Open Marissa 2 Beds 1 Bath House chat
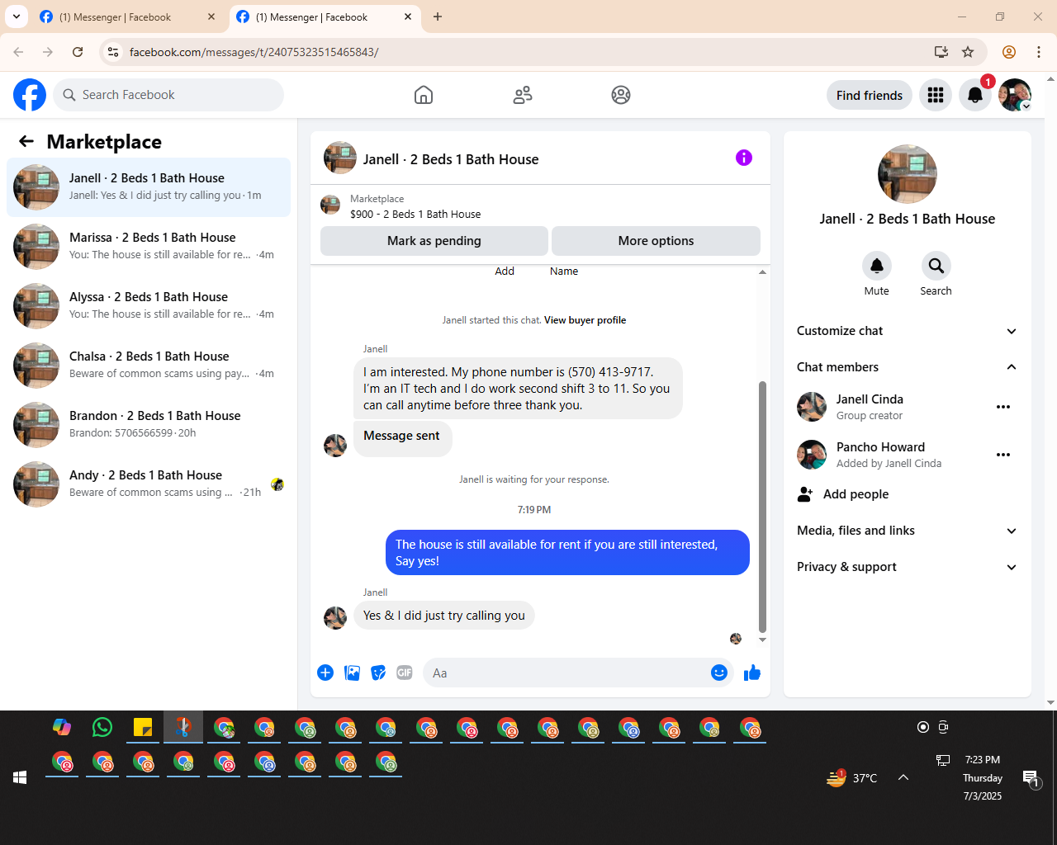Image resolution: width=1057 pixels, height=845 pixels. (x=149, y=247)
